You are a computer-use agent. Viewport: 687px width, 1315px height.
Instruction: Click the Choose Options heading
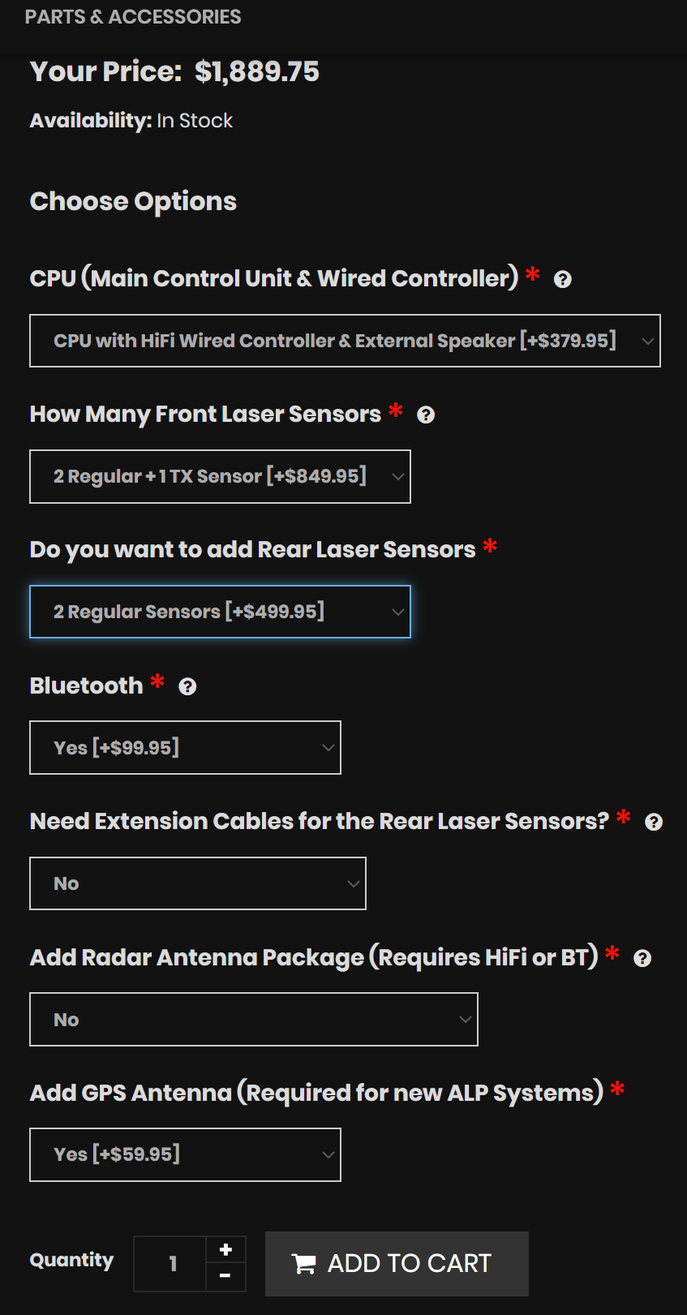tap(133, 201)
